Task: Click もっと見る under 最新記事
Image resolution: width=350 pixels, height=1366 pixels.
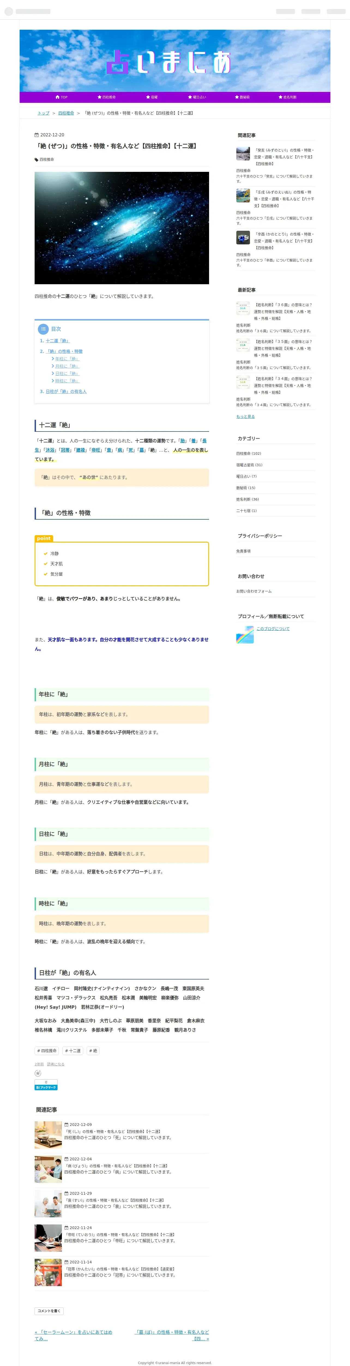Action: (246, 416)
